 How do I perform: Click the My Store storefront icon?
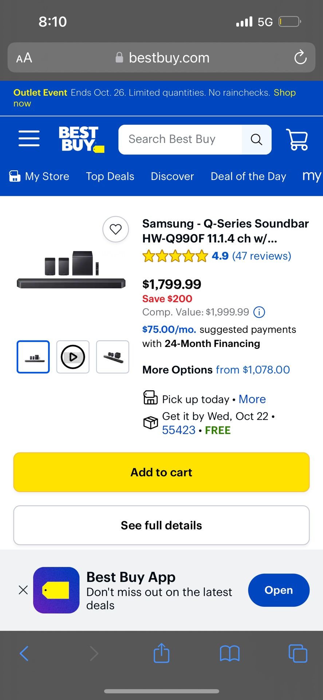(x=14, y=176)
